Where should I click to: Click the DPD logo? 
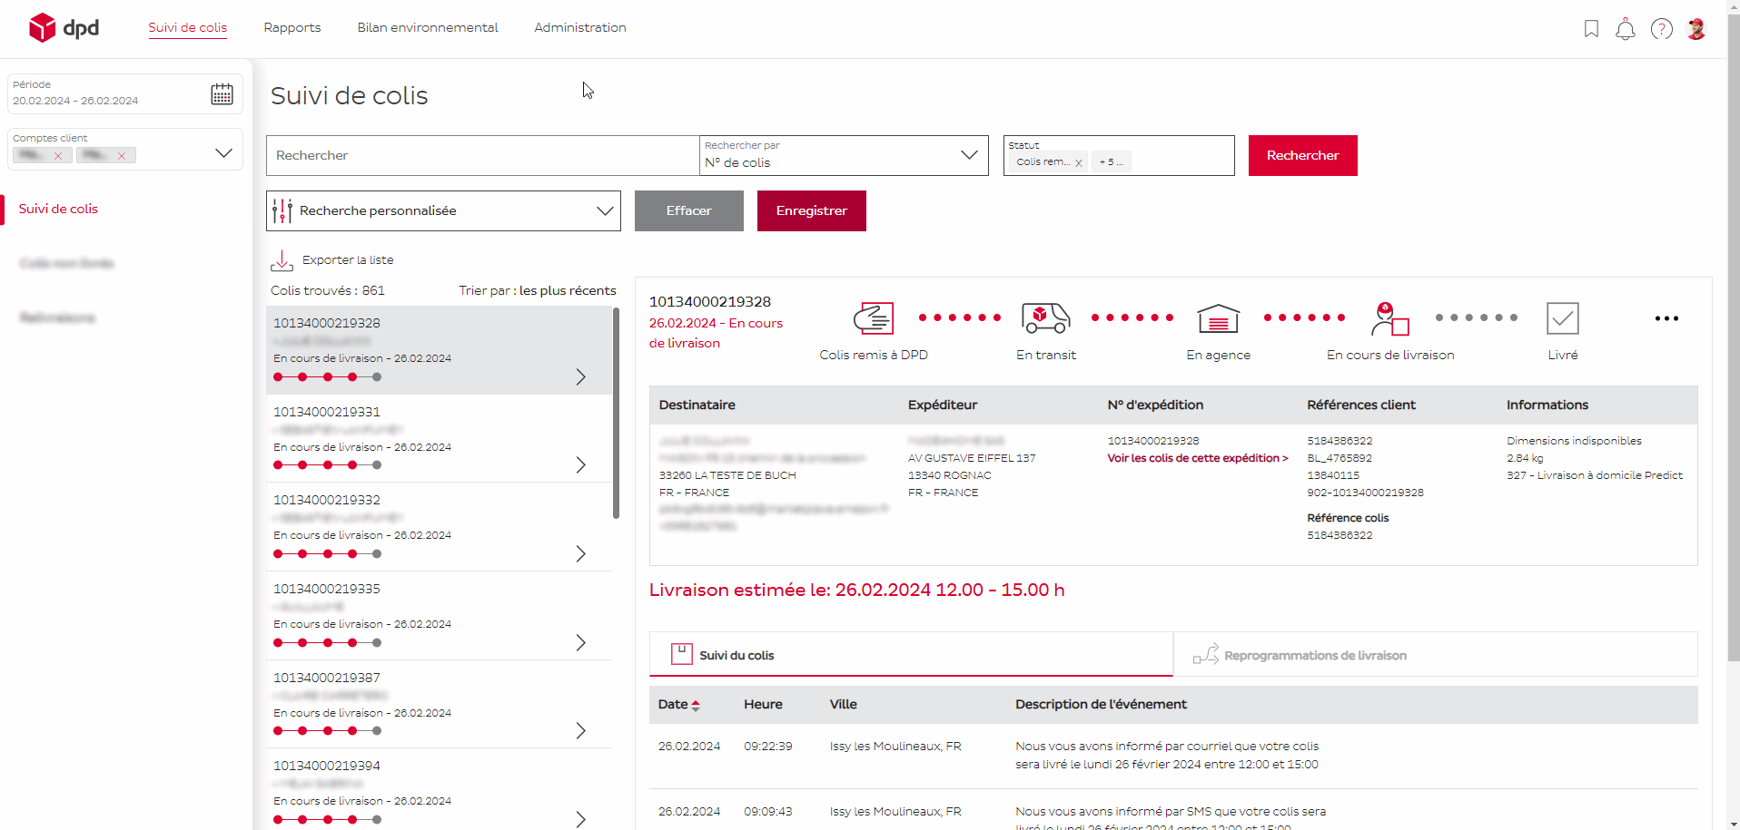coord(64,28)
